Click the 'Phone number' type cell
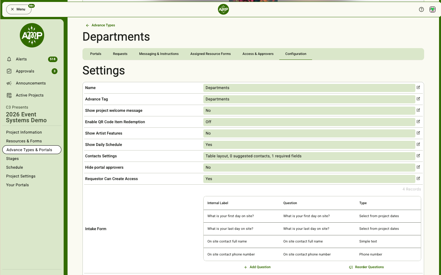The width and height of the screenshot is (441, 275). [x=371, y=254]
